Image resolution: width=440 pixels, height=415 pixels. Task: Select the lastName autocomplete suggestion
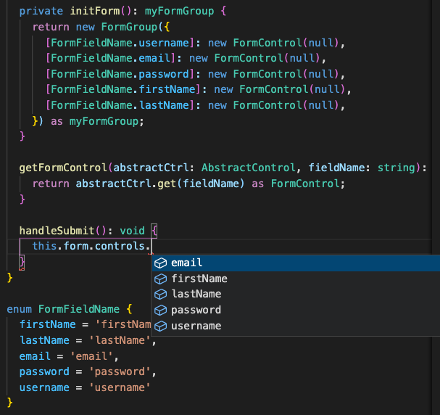click(x=296, y=295)
